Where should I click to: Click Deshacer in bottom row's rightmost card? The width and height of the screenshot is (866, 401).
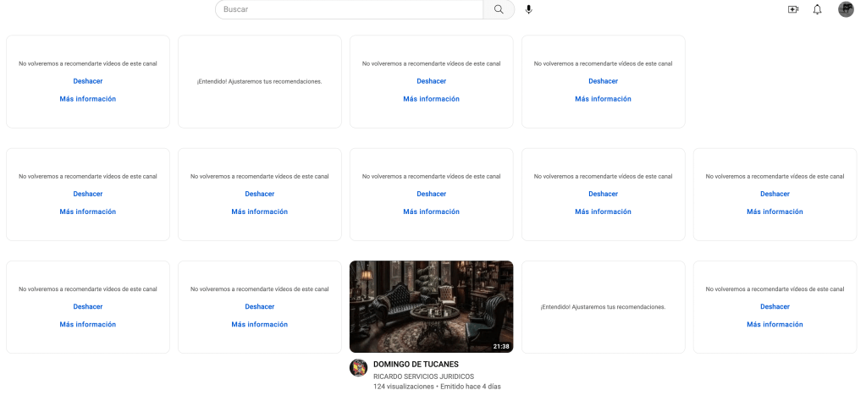[775, 307]
